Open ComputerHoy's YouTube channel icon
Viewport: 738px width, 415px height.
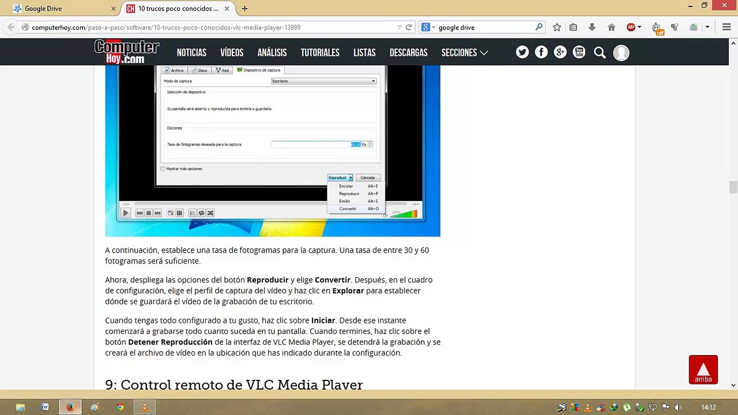pyautogui.click(x=579, y=52)
